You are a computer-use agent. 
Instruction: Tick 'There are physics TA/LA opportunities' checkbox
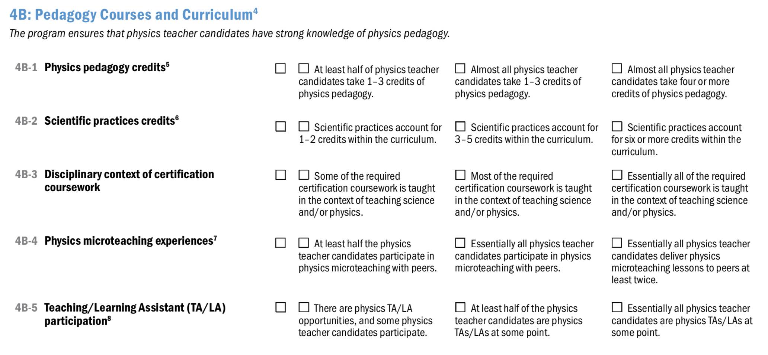(x=304, y=307)
